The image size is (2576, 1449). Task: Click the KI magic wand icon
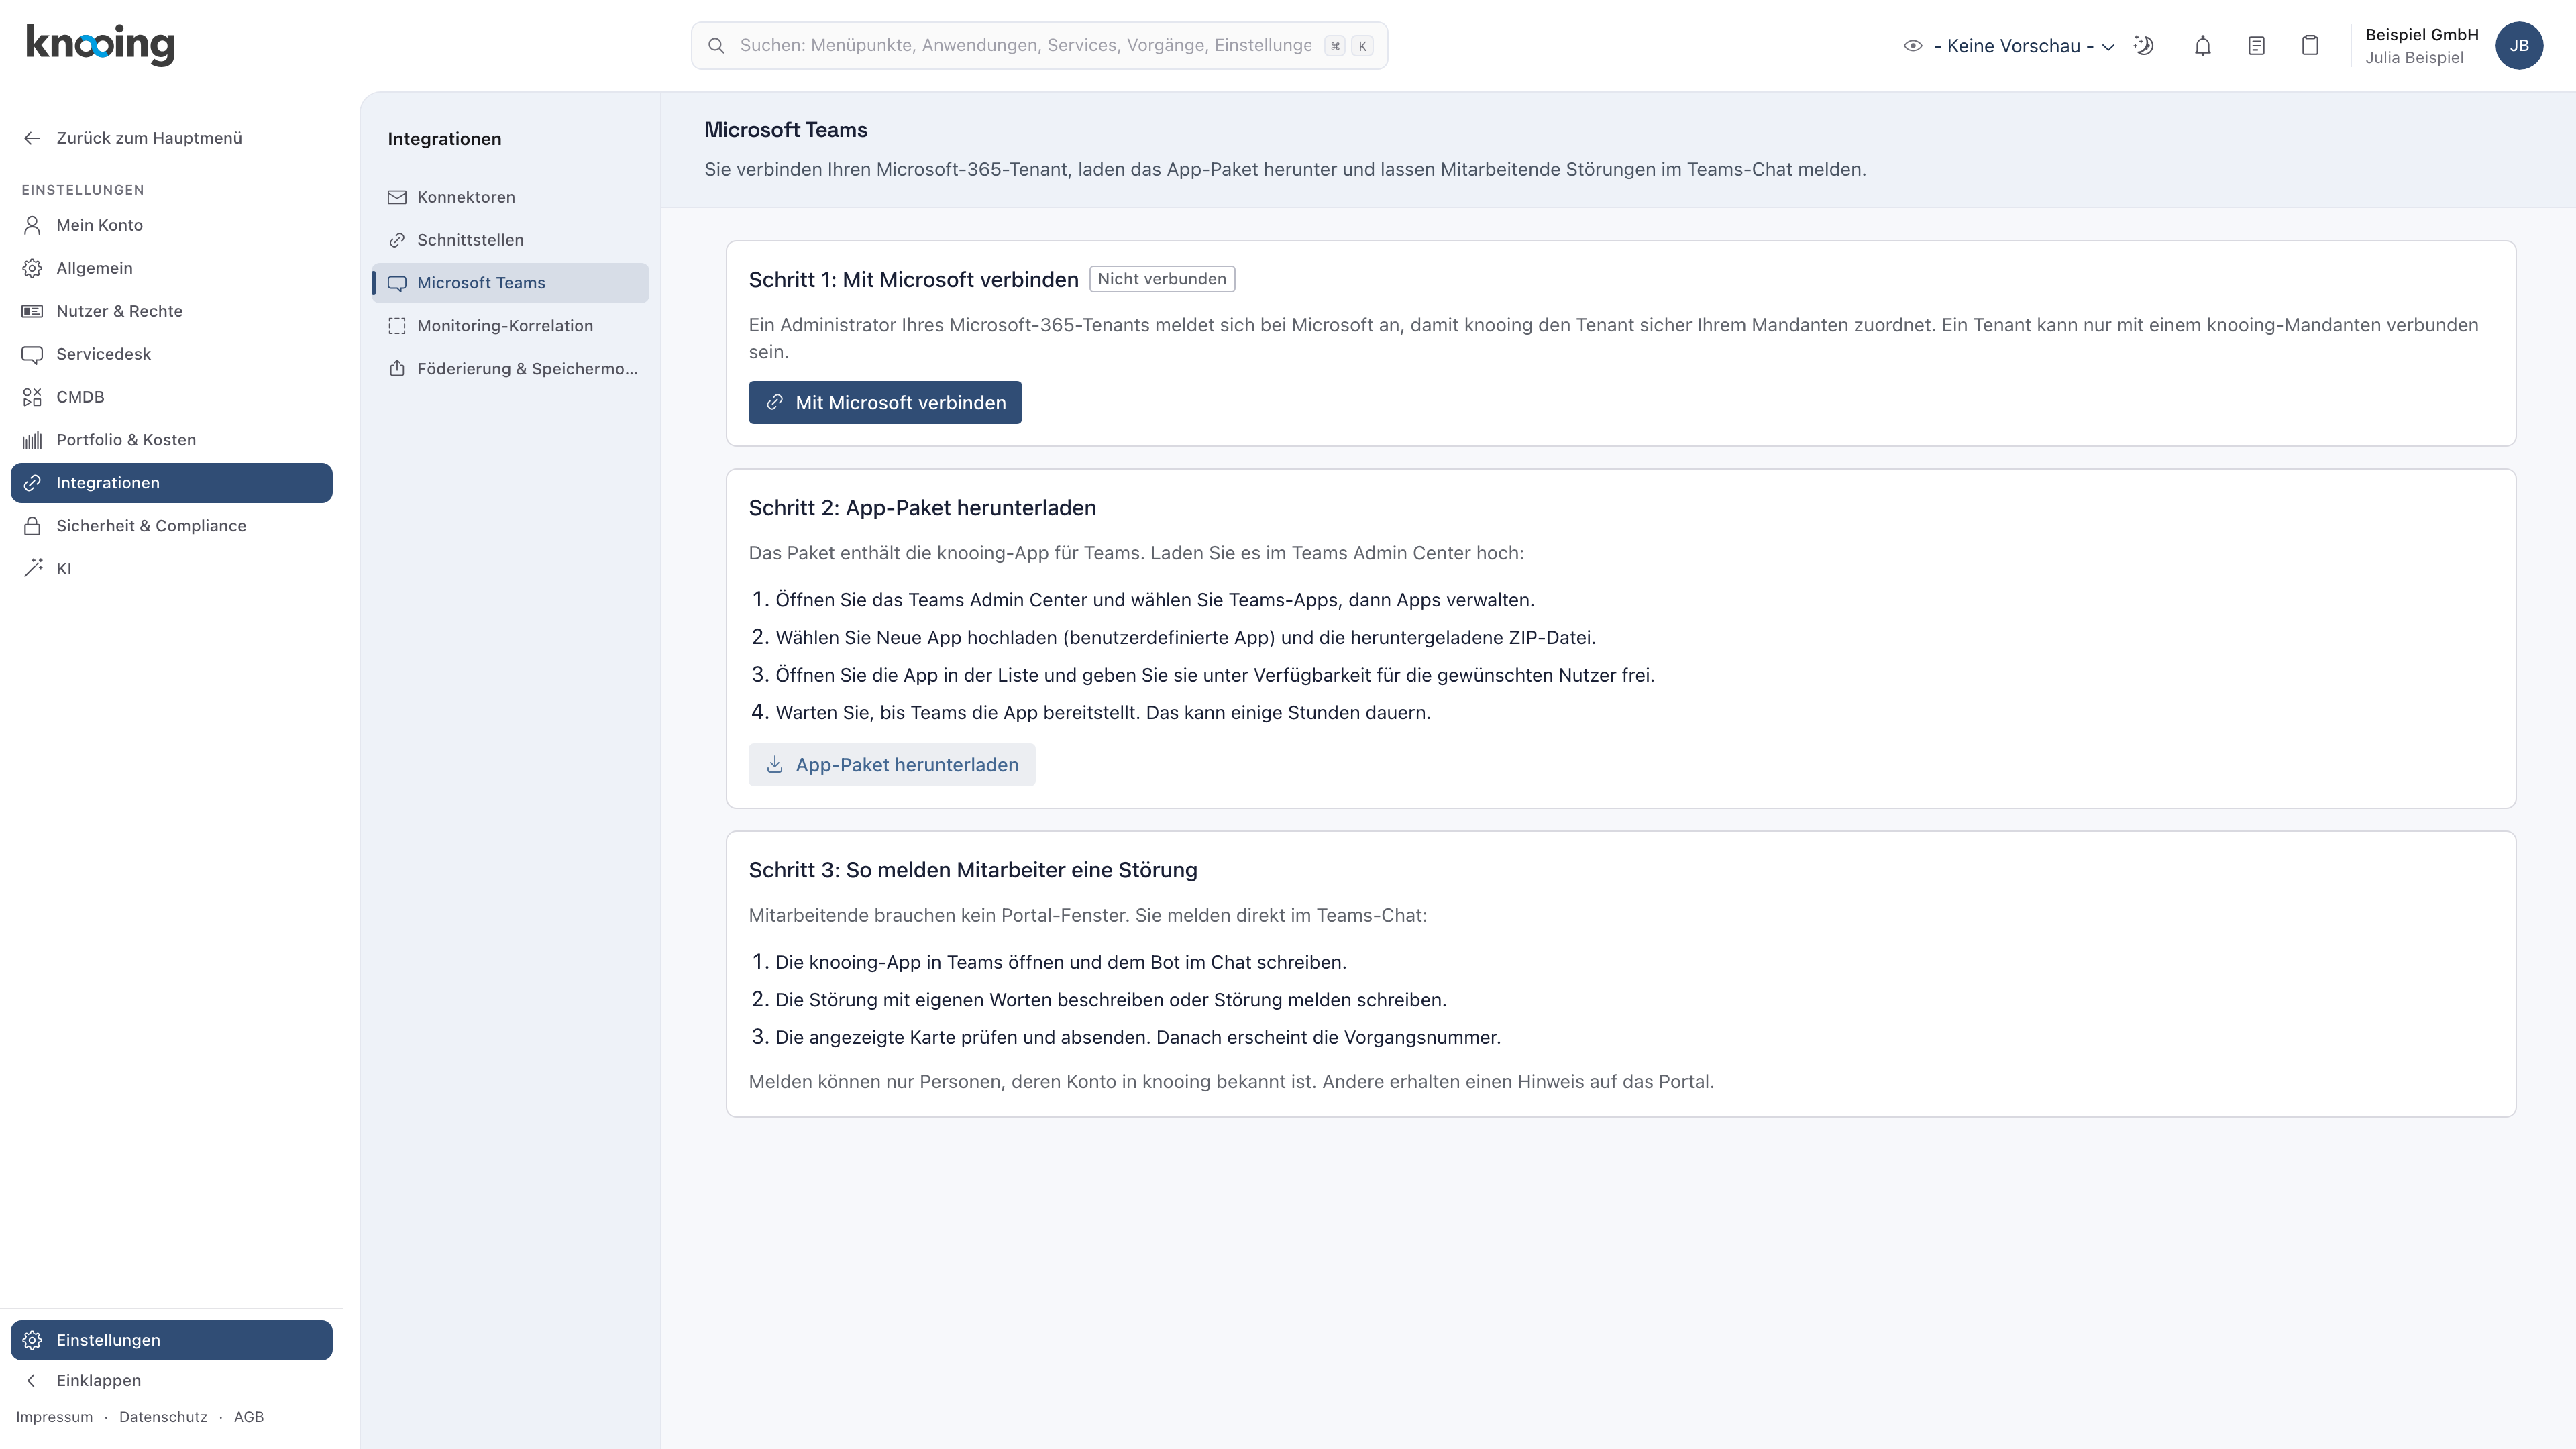tap(32, 569)
